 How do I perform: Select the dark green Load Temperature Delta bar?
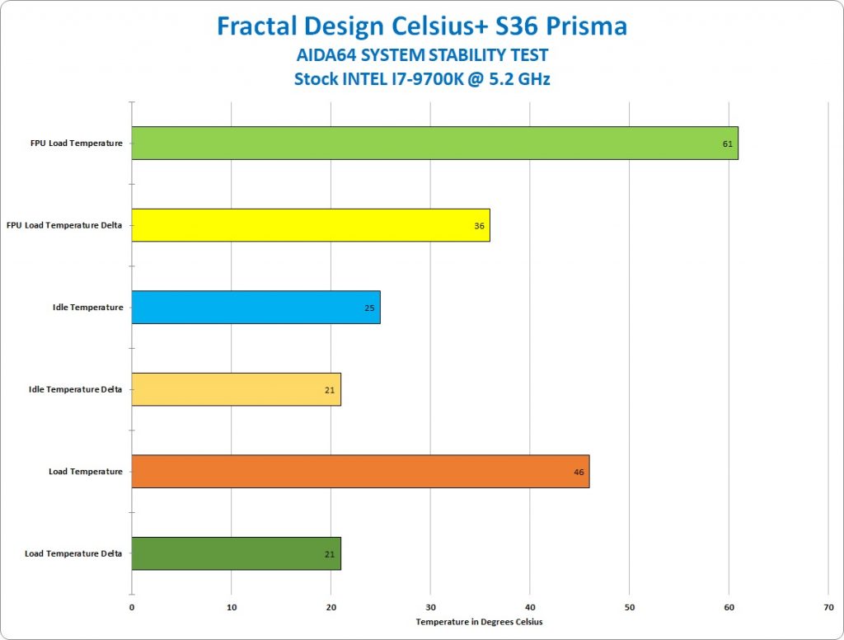pos(237,553)
